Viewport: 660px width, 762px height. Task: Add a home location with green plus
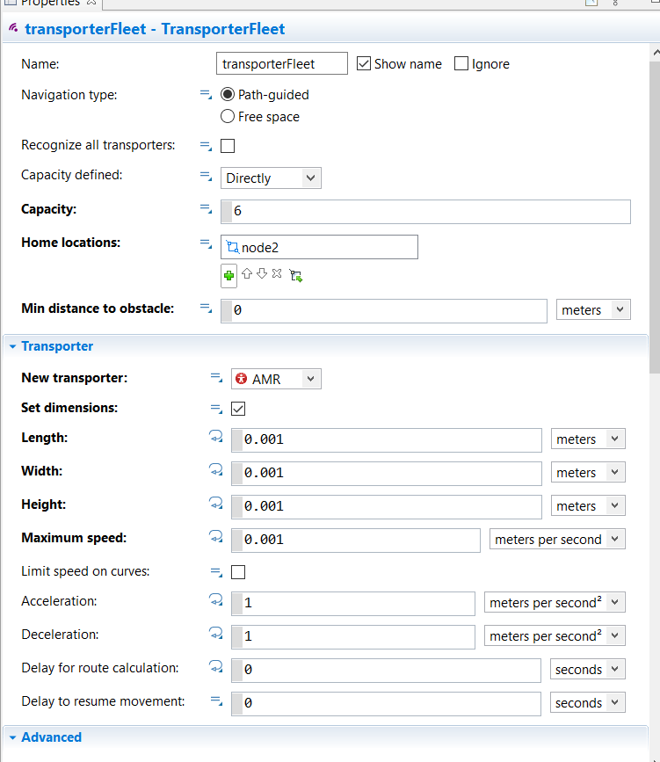pos(228,276)
